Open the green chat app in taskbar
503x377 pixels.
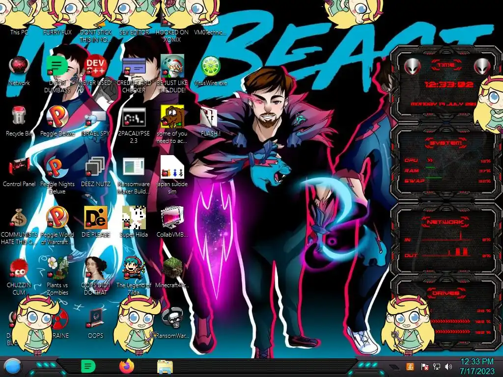pyautogui.click(x=88, y=366)
